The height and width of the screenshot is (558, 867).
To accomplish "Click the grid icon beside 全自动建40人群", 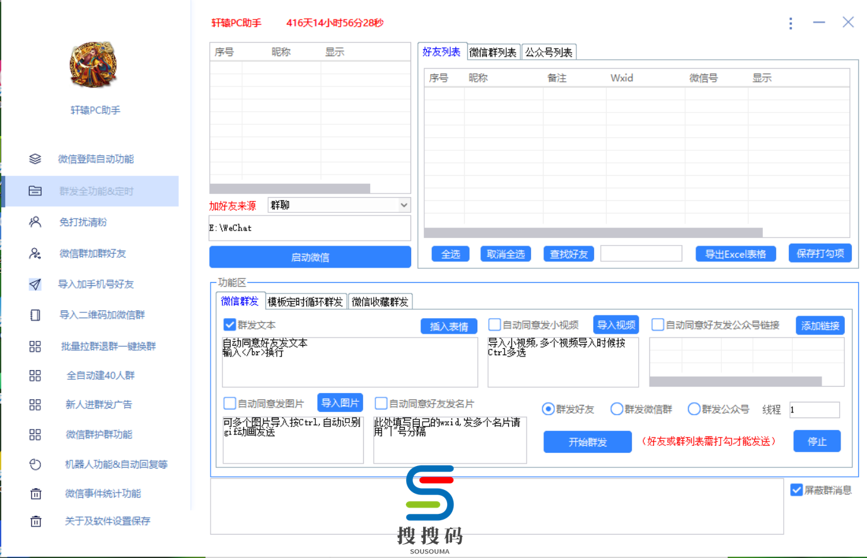I will pos(35,375).
